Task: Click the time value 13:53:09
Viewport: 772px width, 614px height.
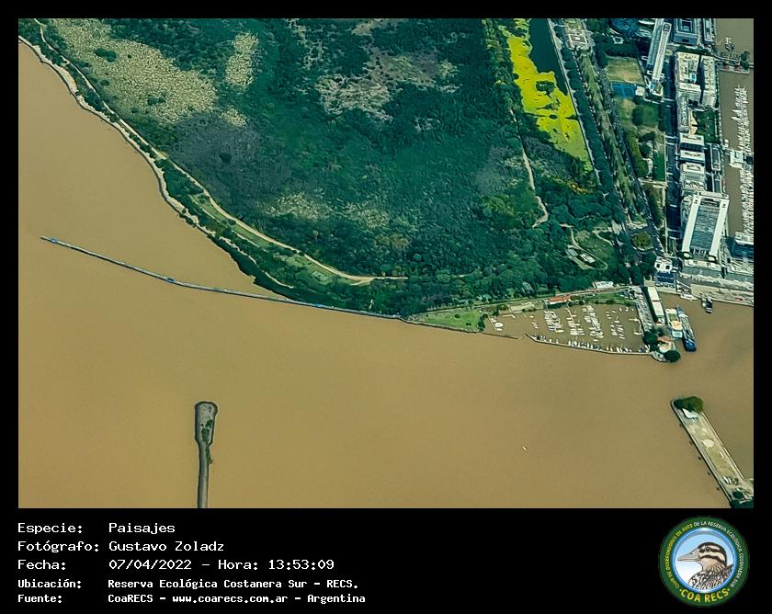Action: (301, 564)
